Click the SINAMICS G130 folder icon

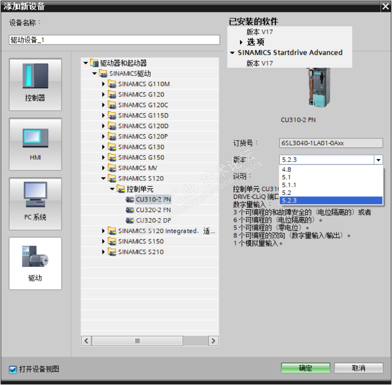[112, 147]
